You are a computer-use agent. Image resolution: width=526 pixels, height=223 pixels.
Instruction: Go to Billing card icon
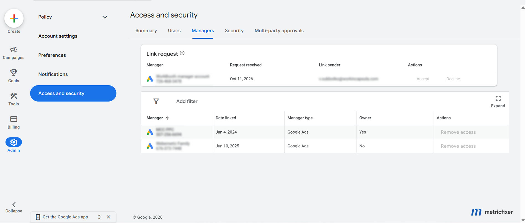[x=14, y=119]
